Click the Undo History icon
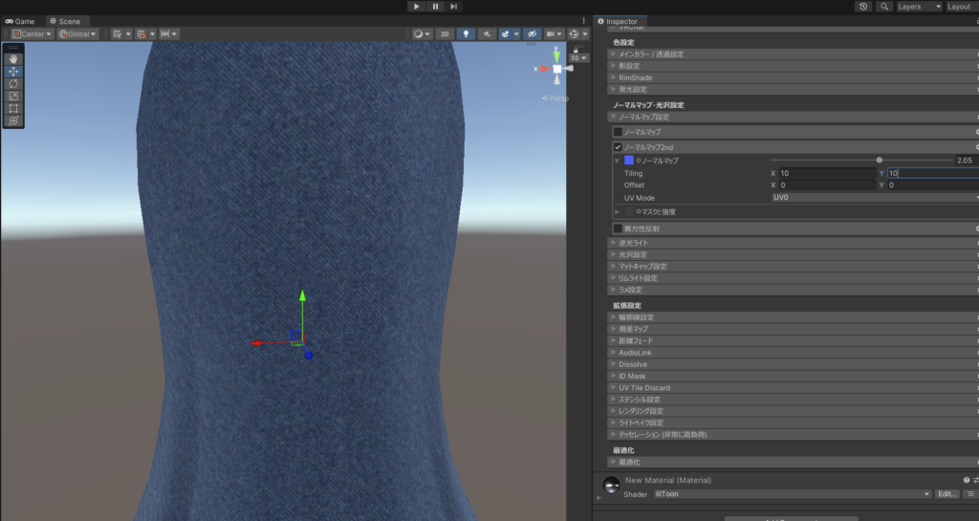 click(x=863, y=7)
